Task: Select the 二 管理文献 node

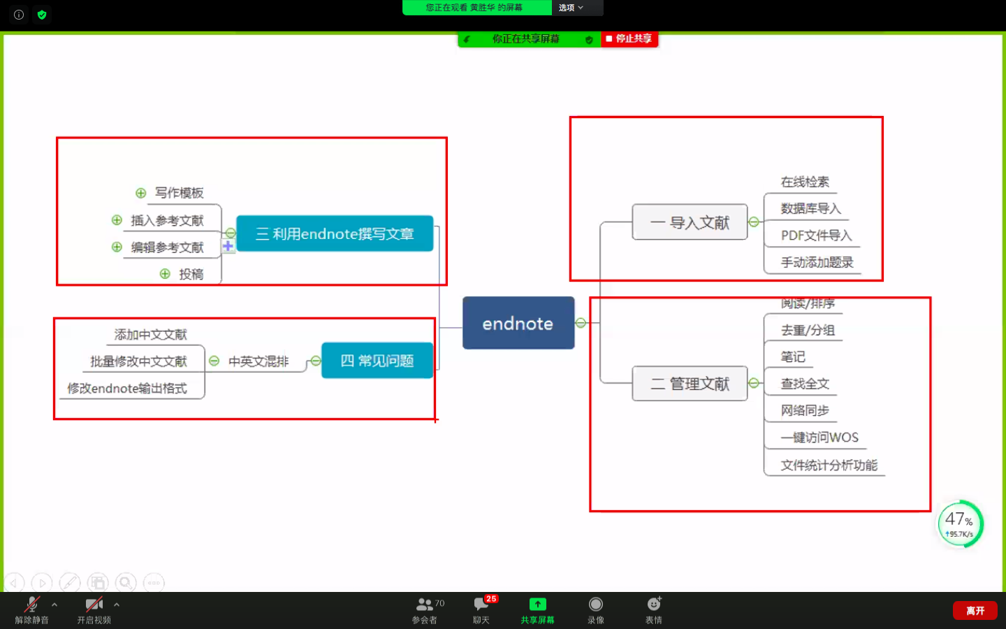Action: point(690,383)
